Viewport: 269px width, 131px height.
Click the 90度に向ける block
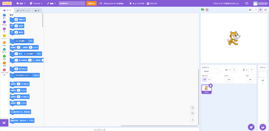(19, 69)
